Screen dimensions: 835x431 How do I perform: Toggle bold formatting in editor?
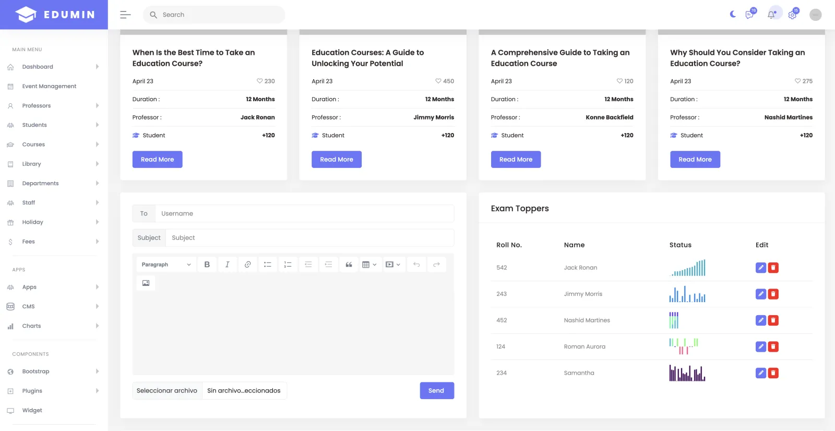(x=207, y=265)
